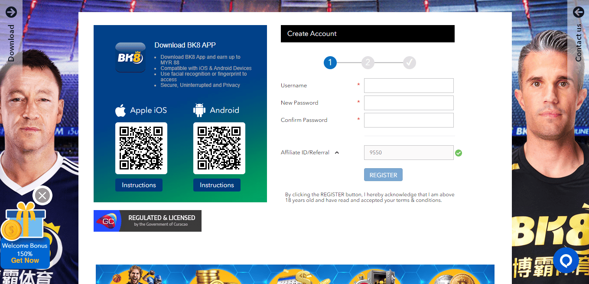Click the Create Account header
This screenshot has width=589, height=284.
[368, 34]
